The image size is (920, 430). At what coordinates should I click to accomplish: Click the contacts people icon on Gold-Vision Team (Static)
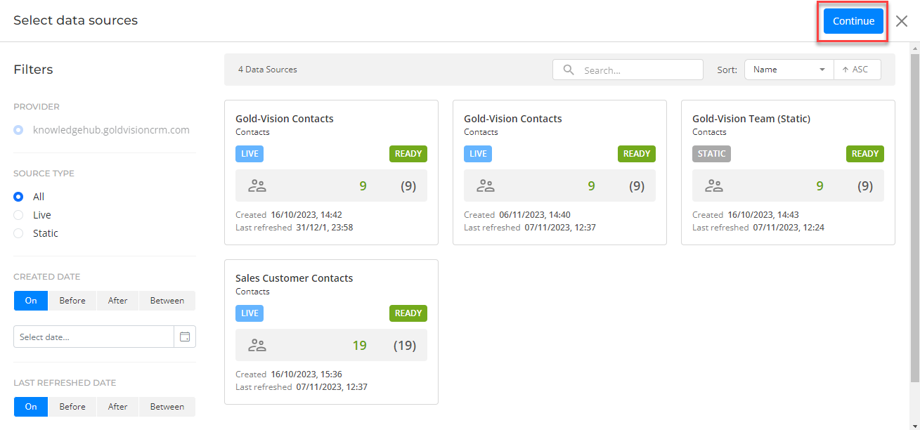click(714, 185)
